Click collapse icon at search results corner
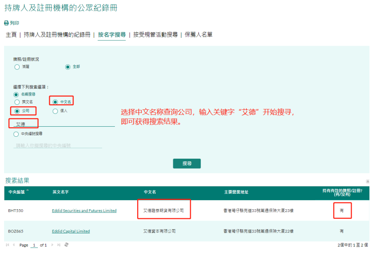This screenshot has width=374, height=253. click(x=368, y=181)
